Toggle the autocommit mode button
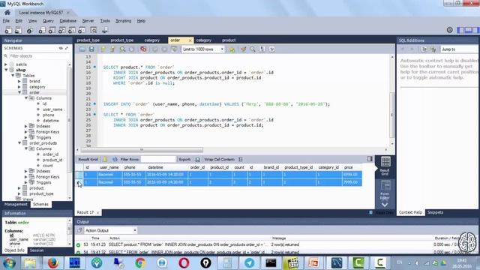Image resolution: width=480 pixels, height=270 pixels. pos(174,49)
